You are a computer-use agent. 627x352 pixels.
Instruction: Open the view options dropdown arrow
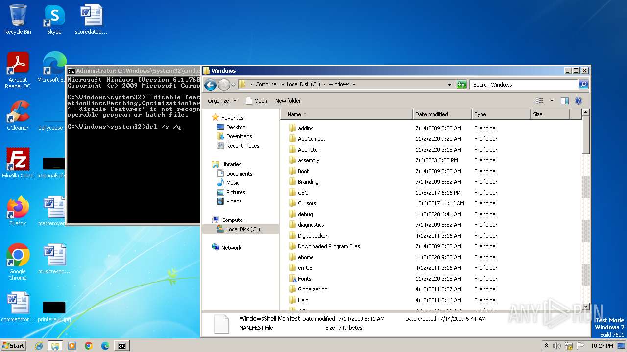click(552, 101)
